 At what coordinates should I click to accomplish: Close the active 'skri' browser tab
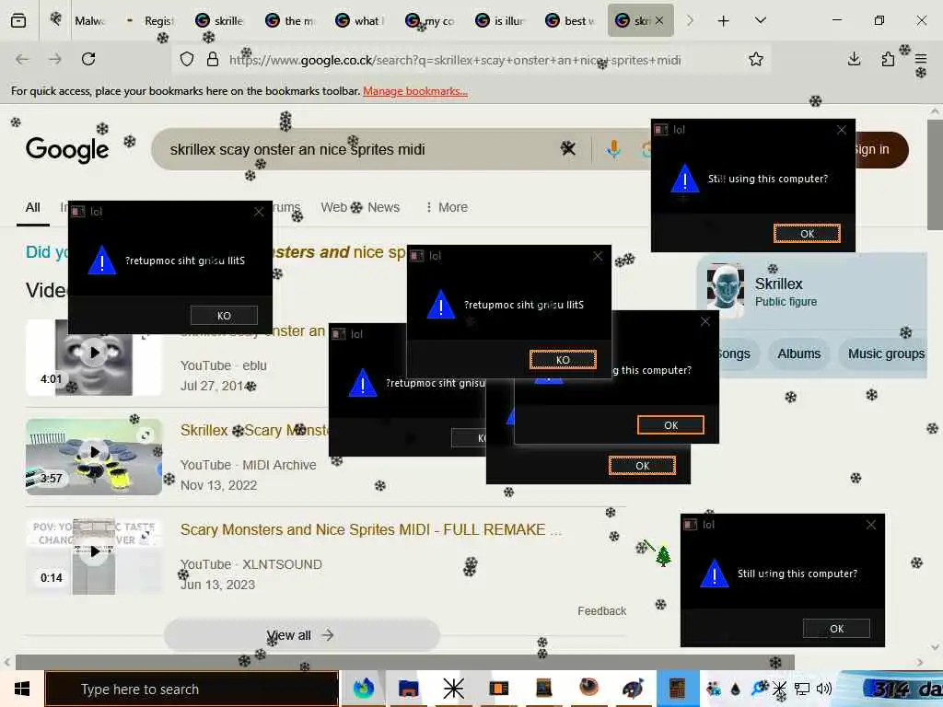(x=659, y=21)
